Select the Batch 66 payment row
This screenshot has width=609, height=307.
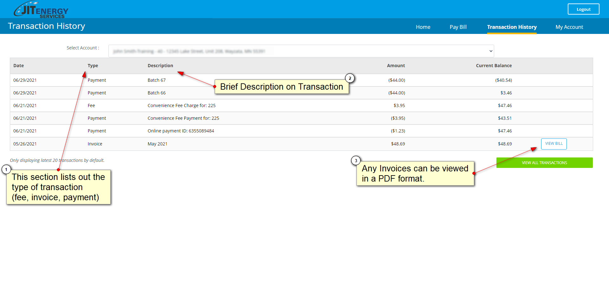pyautogui.click(x=156, y=93)
